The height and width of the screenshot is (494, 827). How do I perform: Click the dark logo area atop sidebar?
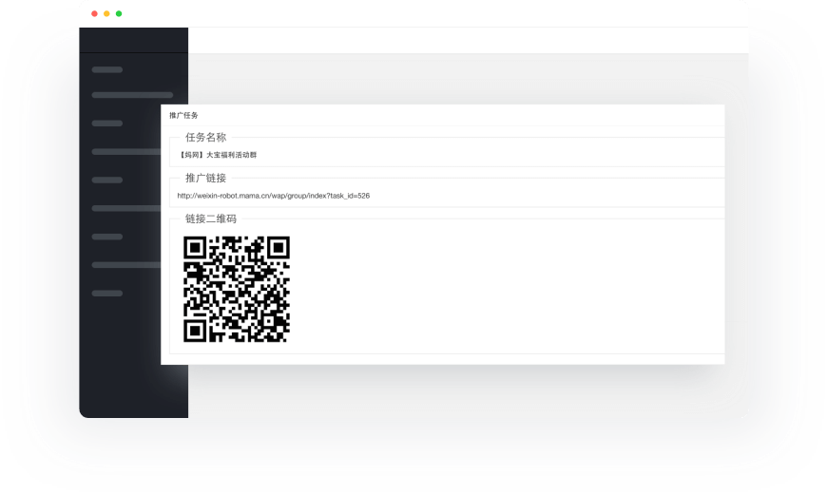(x=133, y=40)
